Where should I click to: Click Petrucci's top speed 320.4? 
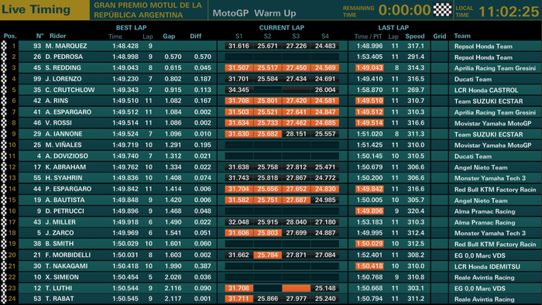tap(416, 211)
